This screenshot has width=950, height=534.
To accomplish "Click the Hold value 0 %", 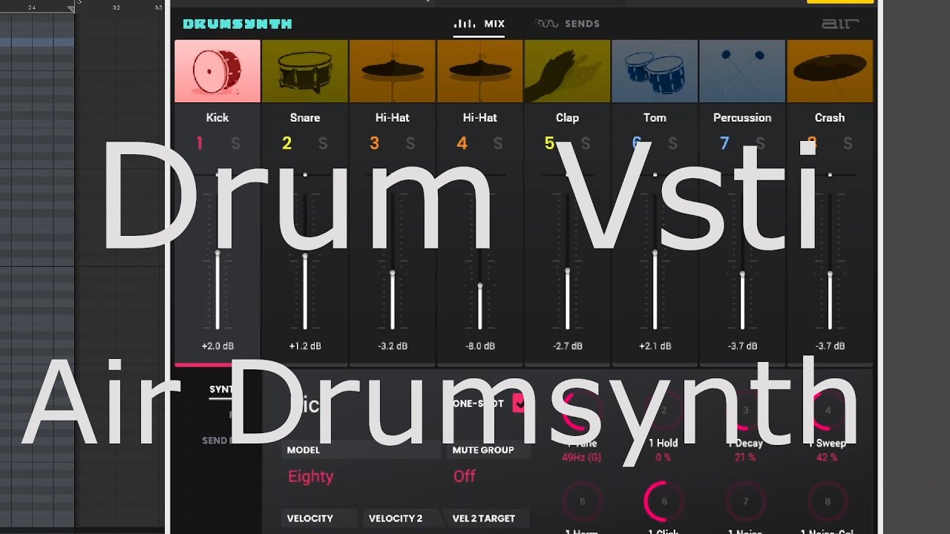I will point(664,458).
